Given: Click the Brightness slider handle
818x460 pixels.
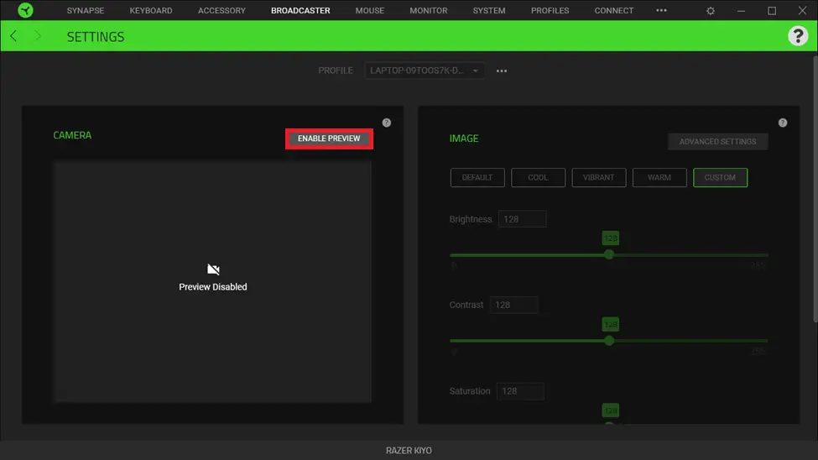Looking at the screenshot, I should [609, 254].
